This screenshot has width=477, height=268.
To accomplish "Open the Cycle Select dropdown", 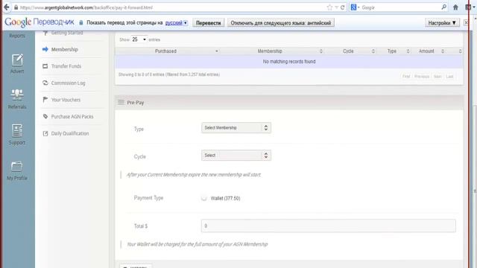I will click(x=236, y=156).
